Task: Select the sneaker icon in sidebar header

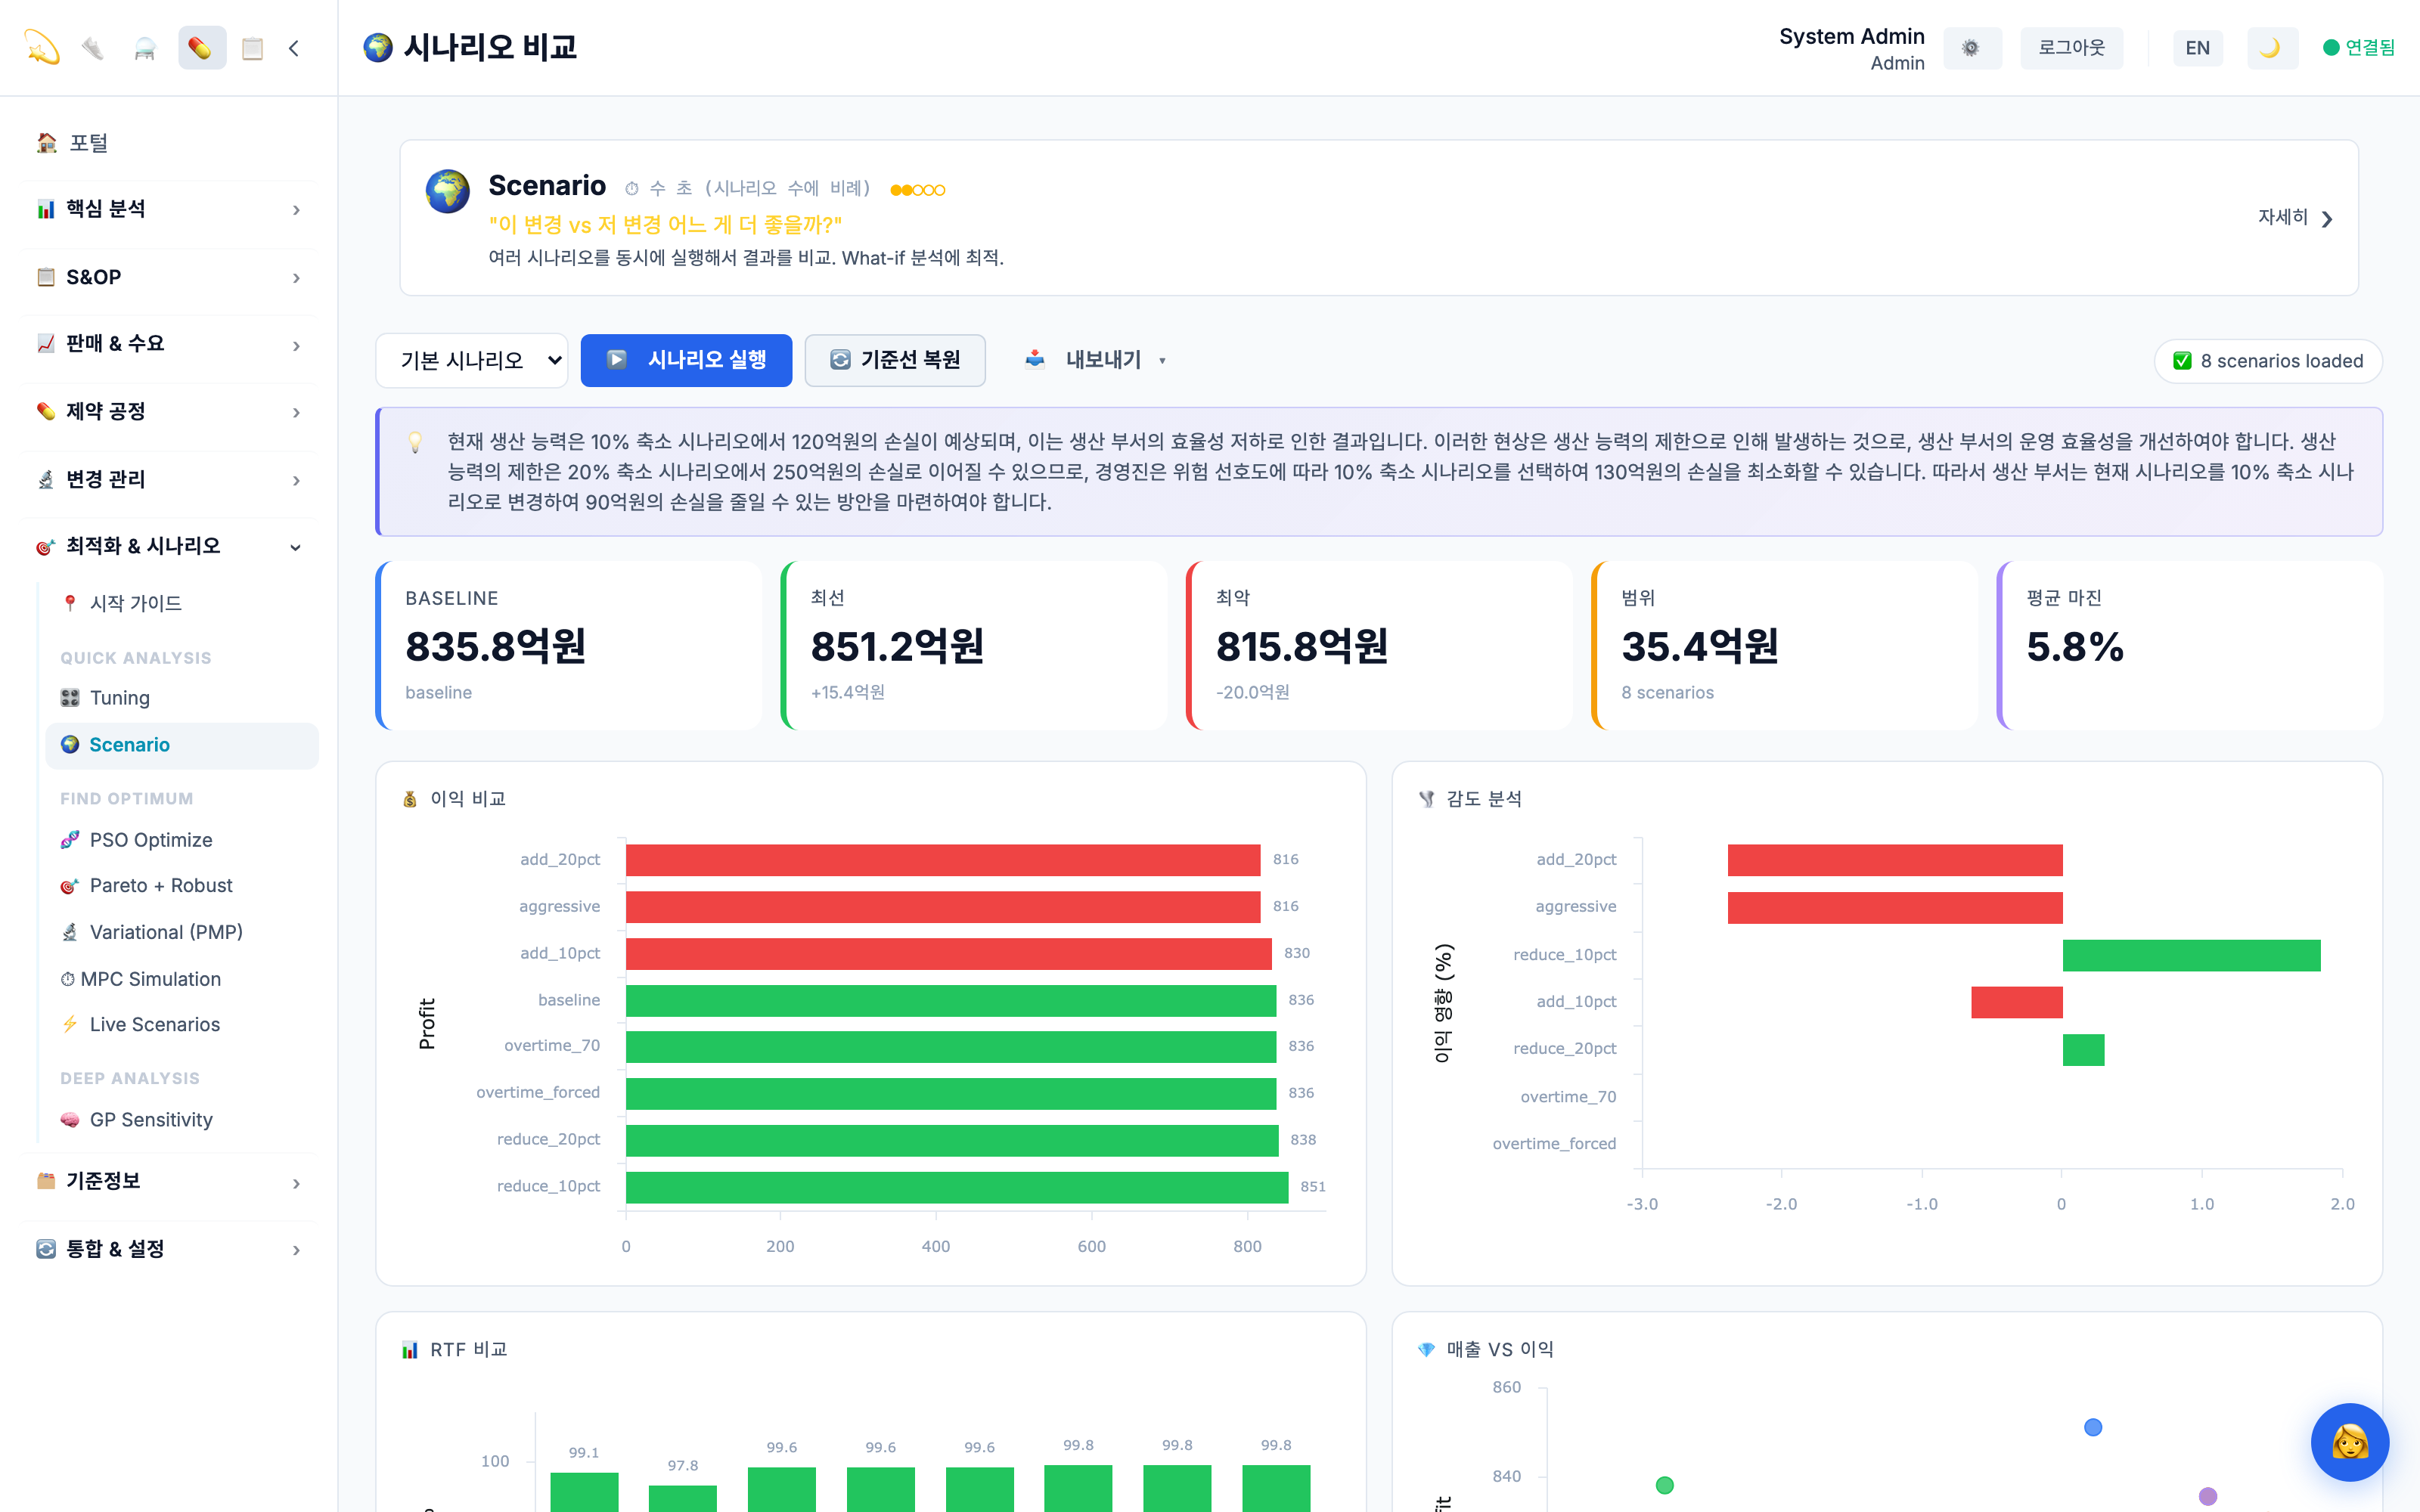Action: [x=93, y=48]
